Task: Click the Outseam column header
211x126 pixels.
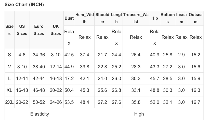Action: coord(195,18)
